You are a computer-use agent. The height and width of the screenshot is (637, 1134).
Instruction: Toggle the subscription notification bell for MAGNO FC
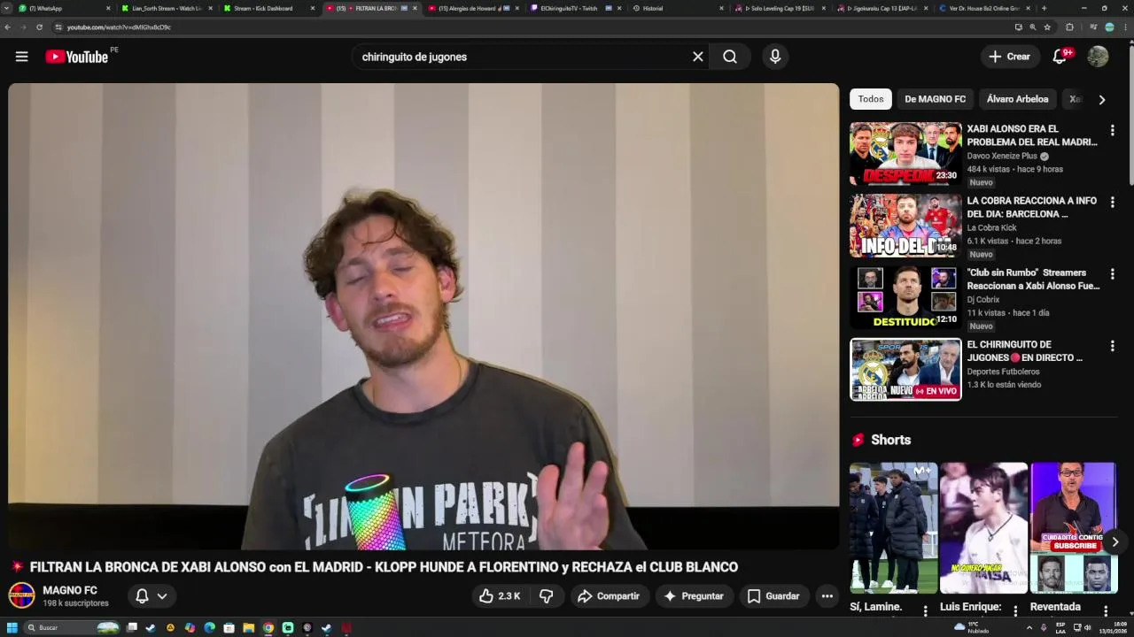coord(142,596)
